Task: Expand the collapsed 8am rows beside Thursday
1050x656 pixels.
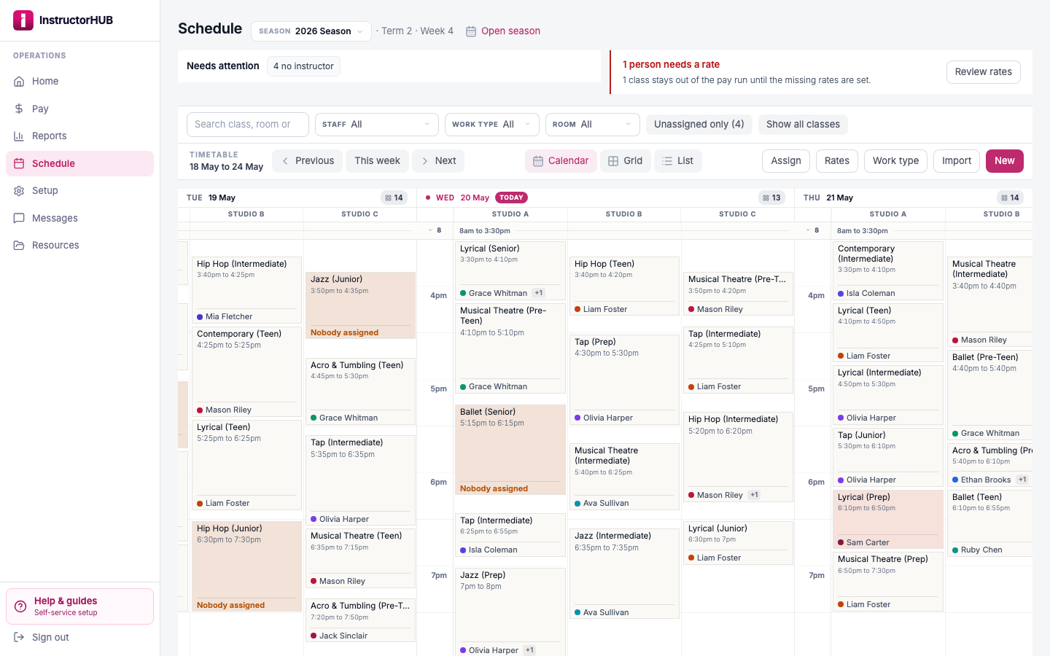Action: (x=812, y=230)
